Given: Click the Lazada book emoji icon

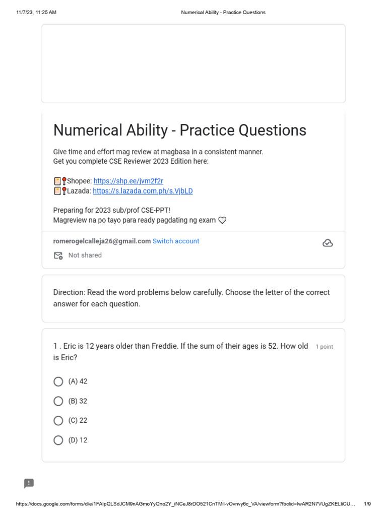Looking at the screenshot, I should tap(57, 191).
